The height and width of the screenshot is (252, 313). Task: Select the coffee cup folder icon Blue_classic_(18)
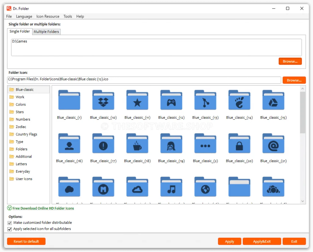tap(137, 143)
